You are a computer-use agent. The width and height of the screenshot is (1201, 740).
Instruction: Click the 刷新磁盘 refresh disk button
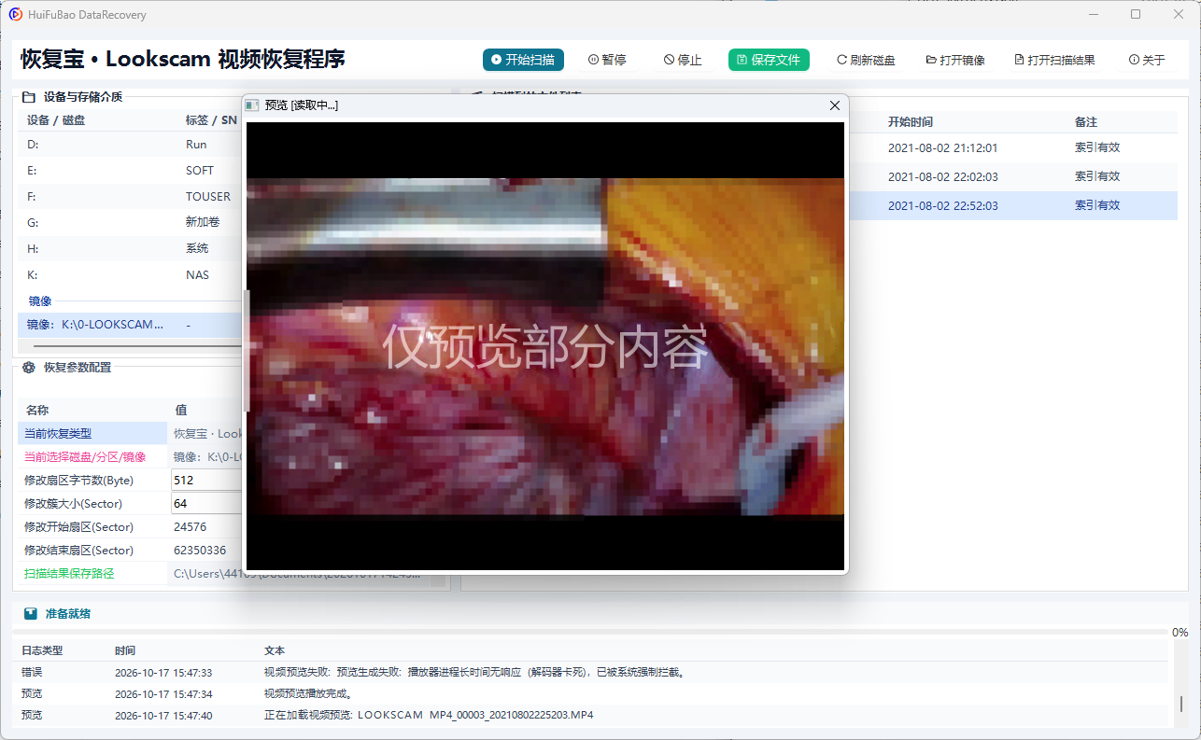pyautogui.click(x=866, y=60)
